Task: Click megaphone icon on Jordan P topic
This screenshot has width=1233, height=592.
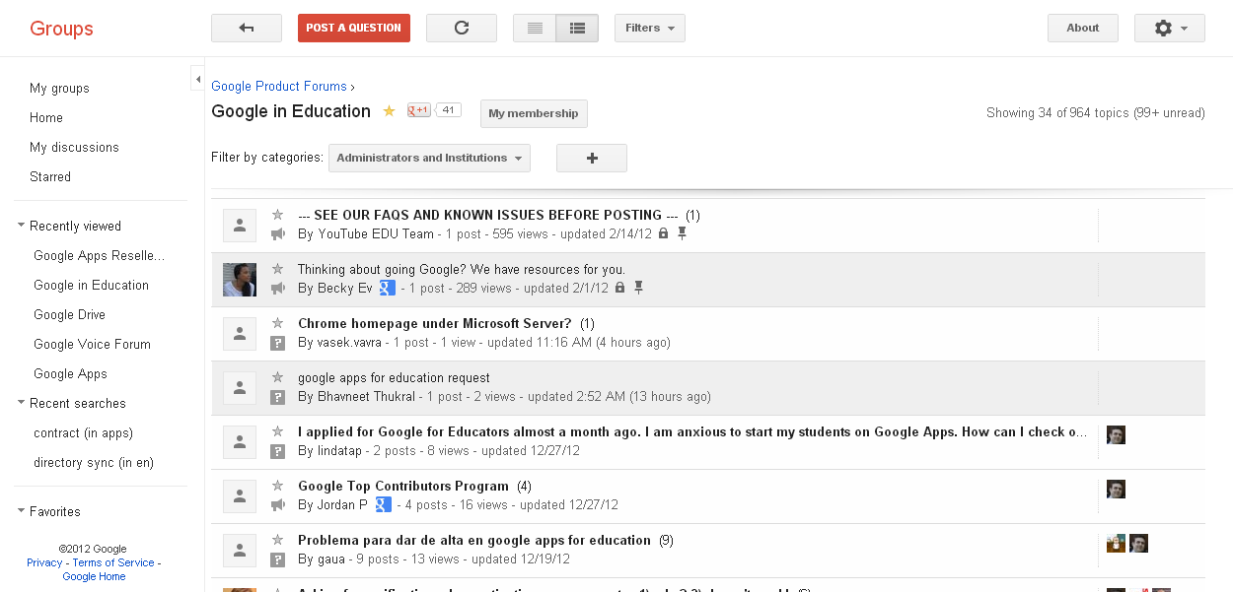Action: (278, 505)
